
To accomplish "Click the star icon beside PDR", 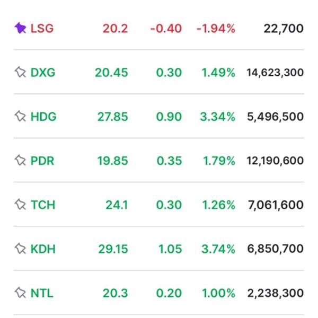I will coord(20,161).
